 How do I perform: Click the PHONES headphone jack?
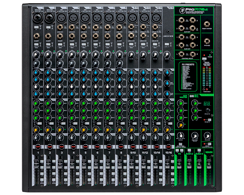pos(207,41)
